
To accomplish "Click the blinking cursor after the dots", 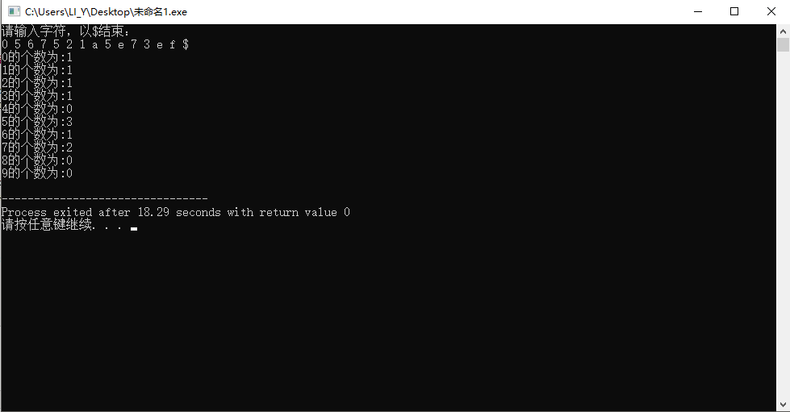I will click(x=134, y=229).
